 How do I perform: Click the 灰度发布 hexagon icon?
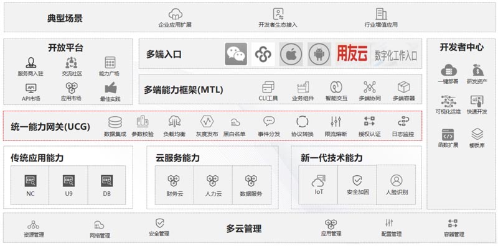click(x=207, y=122)
